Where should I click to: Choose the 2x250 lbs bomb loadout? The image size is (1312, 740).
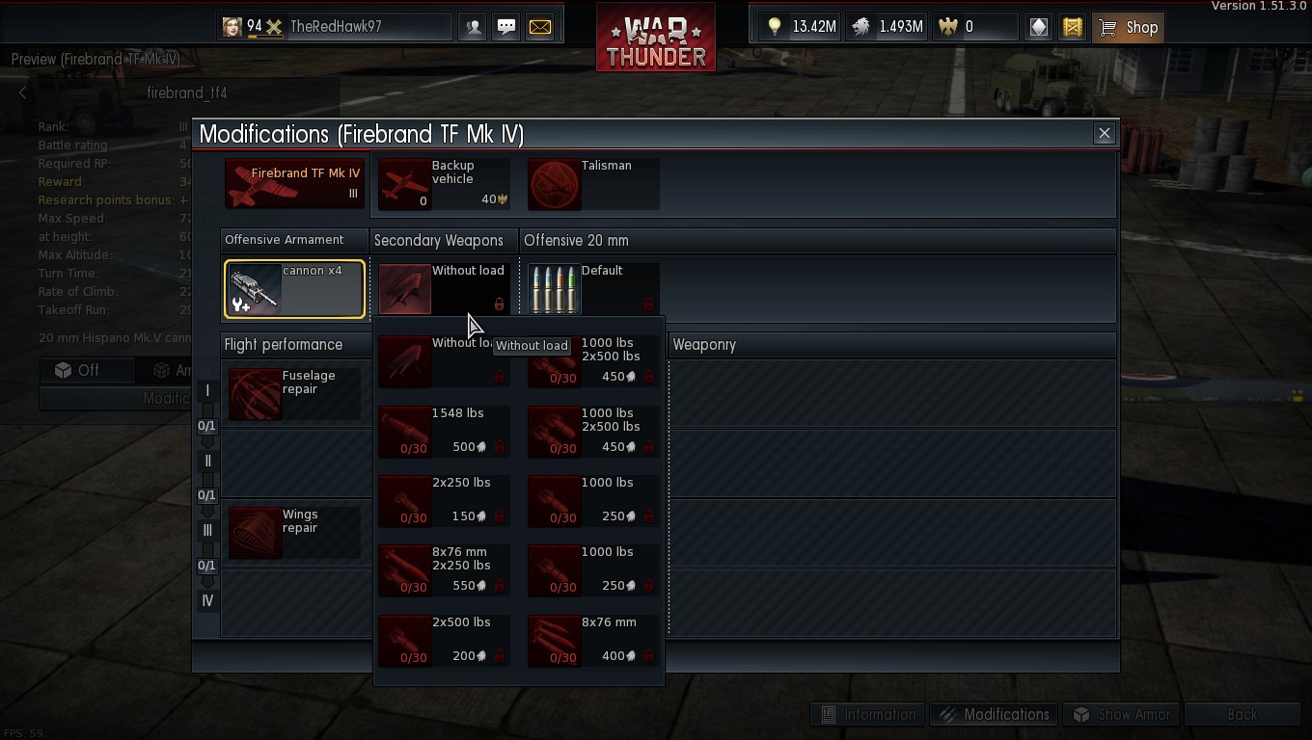[444, 500]
